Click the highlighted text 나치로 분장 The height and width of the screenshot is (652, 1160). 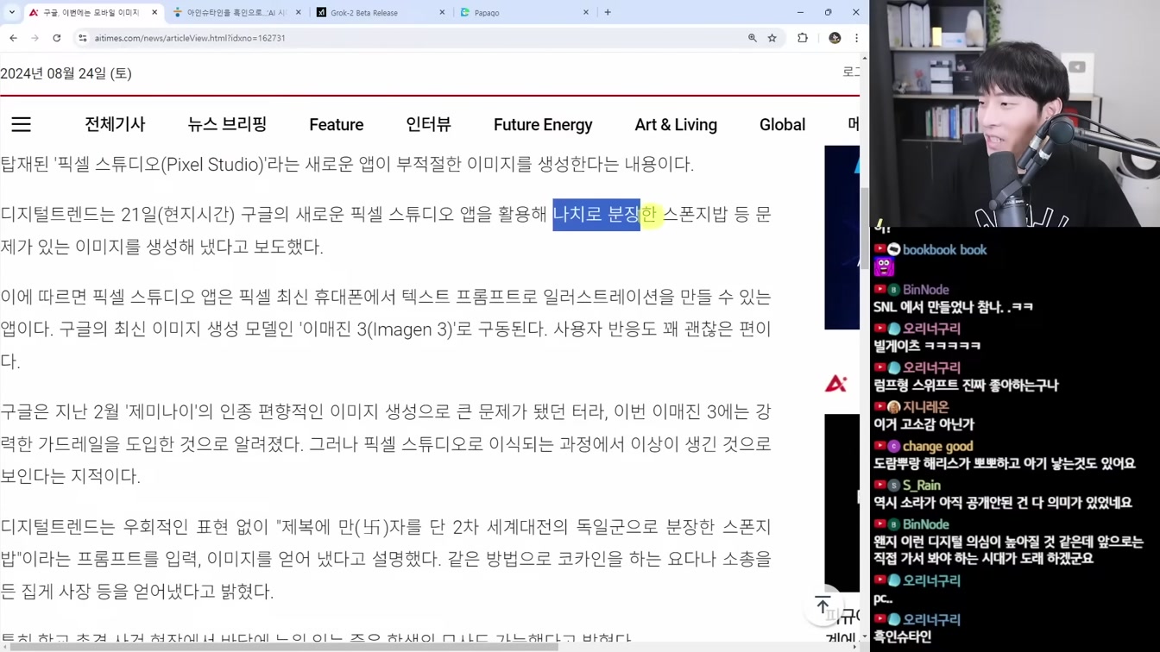click(x=596, y=214)
